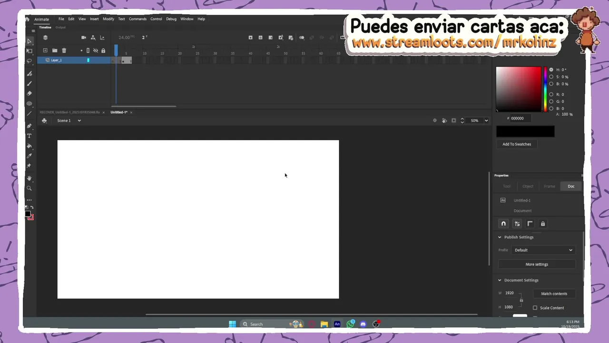Select the Classic Brush tool
The height and width of the screenshot is (343, 609).
pos(29,83)
